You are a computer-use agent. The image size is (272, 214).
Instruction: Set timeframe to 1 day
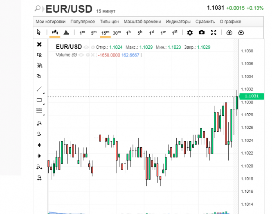[x=151, y=33]
